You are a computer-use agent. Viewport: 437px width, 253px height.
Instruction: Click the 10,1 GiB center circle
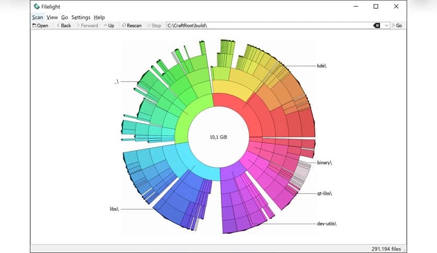pos(218,137)
